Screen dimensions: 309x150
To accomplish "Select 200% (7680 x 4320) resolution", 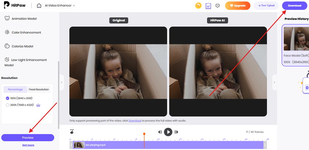I will tap(20, 105).
